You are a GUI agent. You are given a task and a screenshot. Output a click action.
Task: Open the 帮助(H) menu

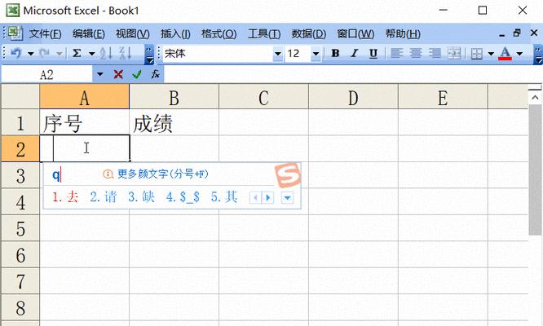(x=403, y=34)
